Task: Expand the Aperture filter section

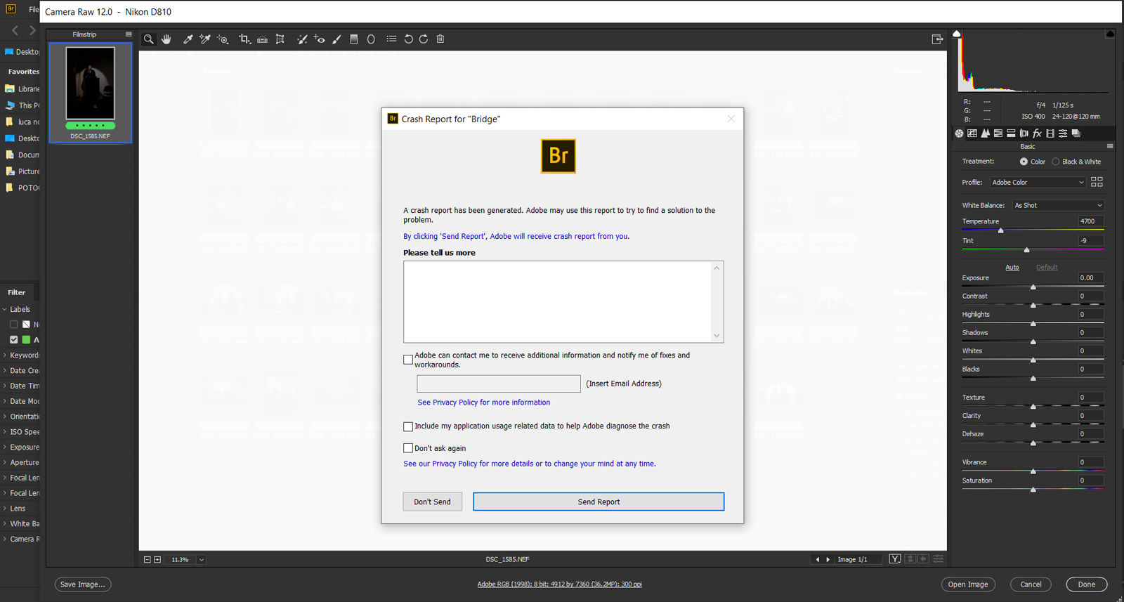Action: (x=4, y=463)
